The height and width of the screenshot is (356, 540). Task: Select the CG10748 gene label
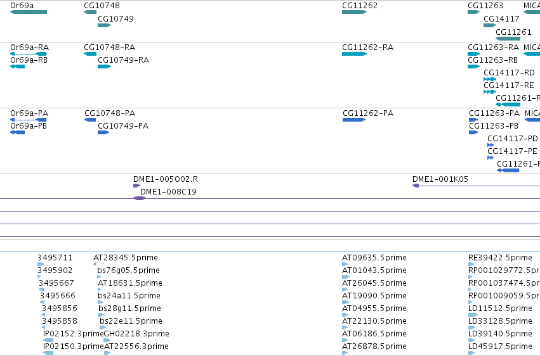point(102,6)
